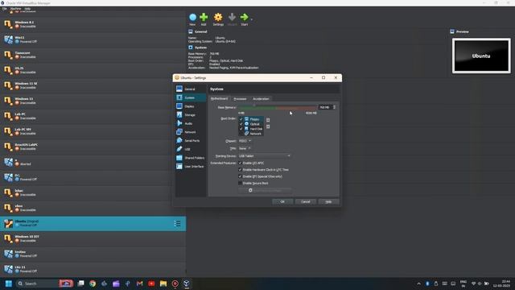The height and width of the screenshot is (290, 515).
Task: Open Settings via the orange gear toolbar icon
Action: 218,17
